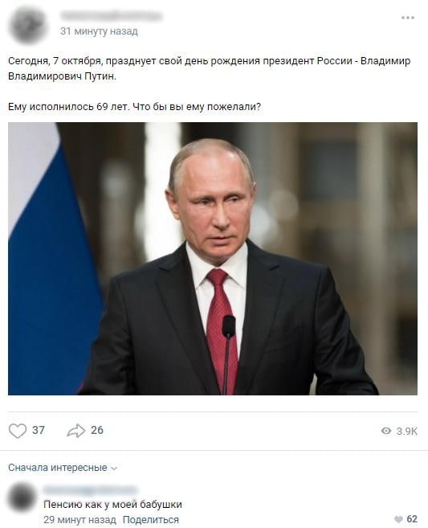The height and width of the screenshot is (528, 428).
Task: Like the comment with the small heart
Action: 398,519
